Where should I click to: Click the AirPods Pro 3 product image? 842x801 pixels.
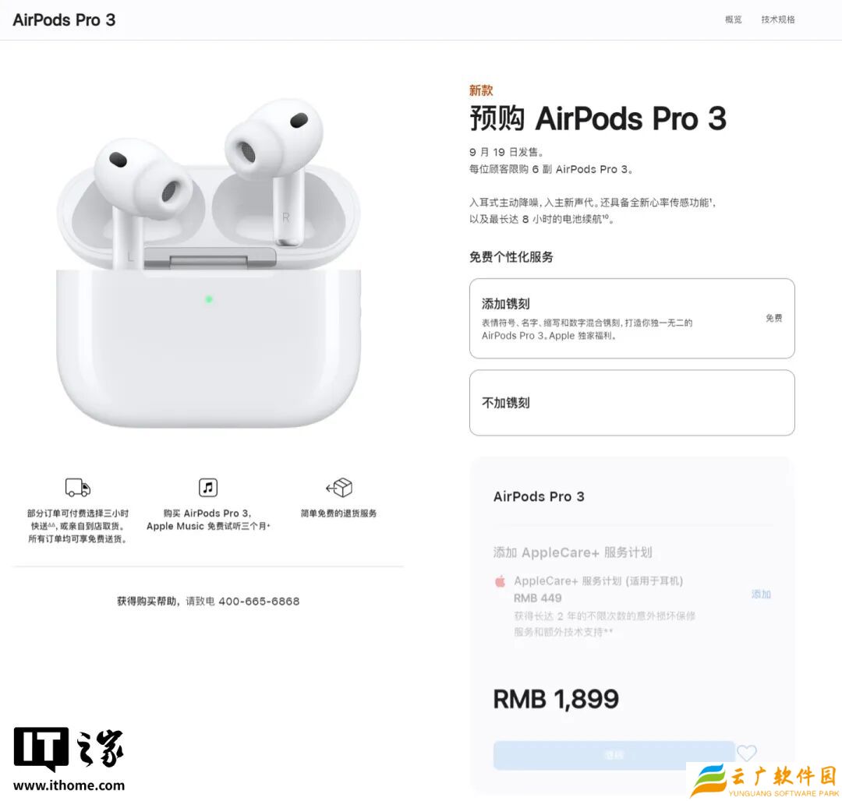[208, 263]
